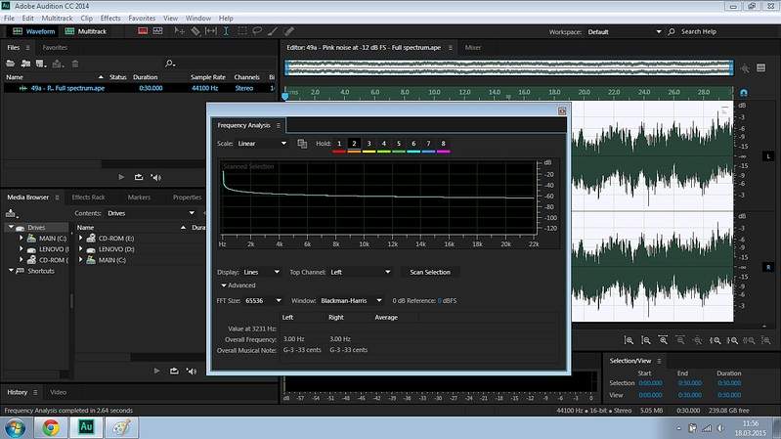Toggle auto-play speaker in Media Browser
The width and height of the screenshot is (781, 439).
[x=192, y=372]
